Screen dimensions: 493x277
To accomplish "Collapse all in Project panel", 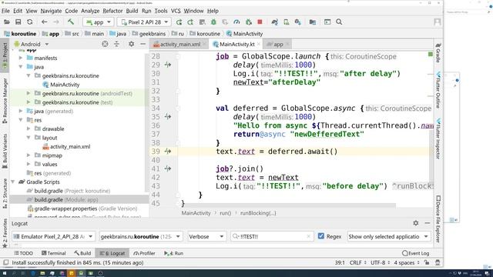I will coord(116,45).
